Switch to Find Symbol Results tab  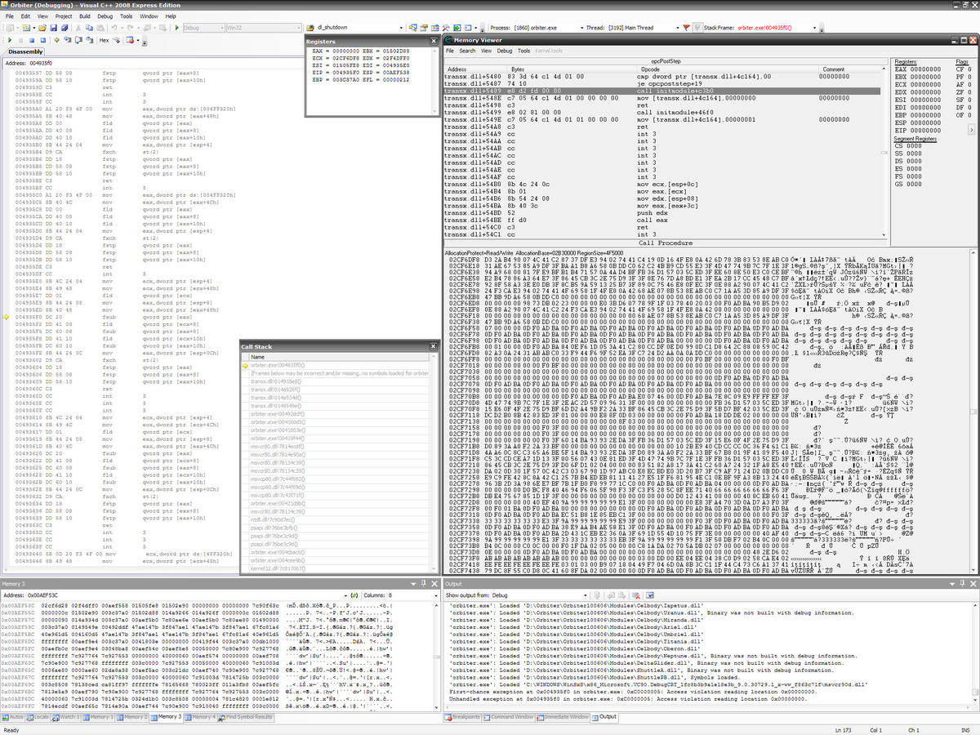[x=247, y=717]
